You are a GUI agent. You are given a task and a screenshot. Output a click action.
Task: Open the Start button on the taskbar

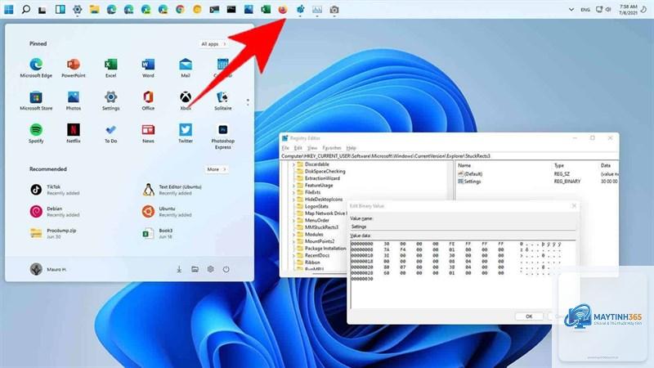tap(9, 9)
